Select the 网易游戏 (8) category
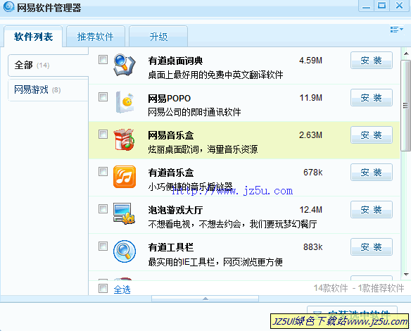The height and width of the screenshot is (331, 411). (48, 90)
